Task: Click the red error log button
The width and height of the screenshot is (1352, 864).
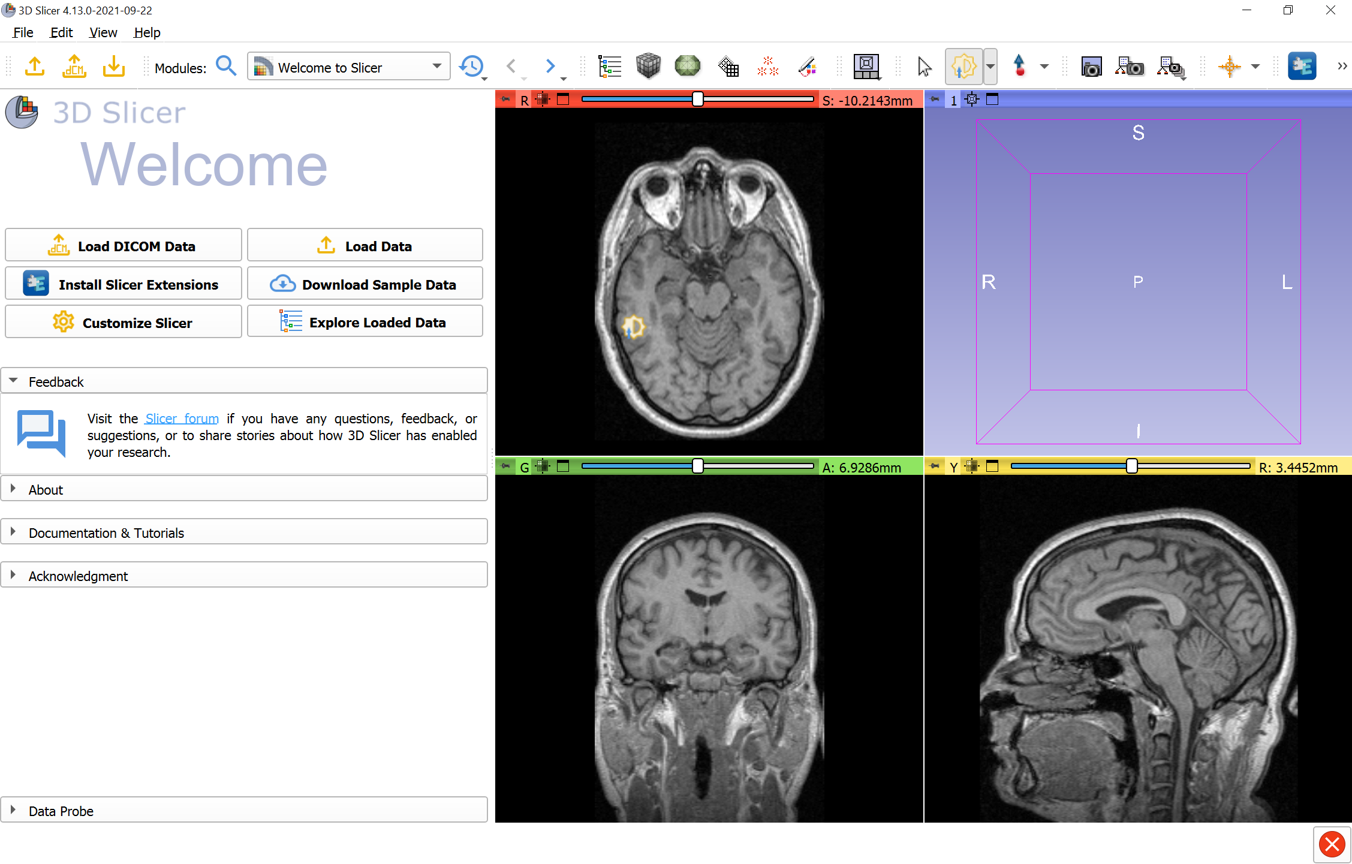Action: (1332, 845)
